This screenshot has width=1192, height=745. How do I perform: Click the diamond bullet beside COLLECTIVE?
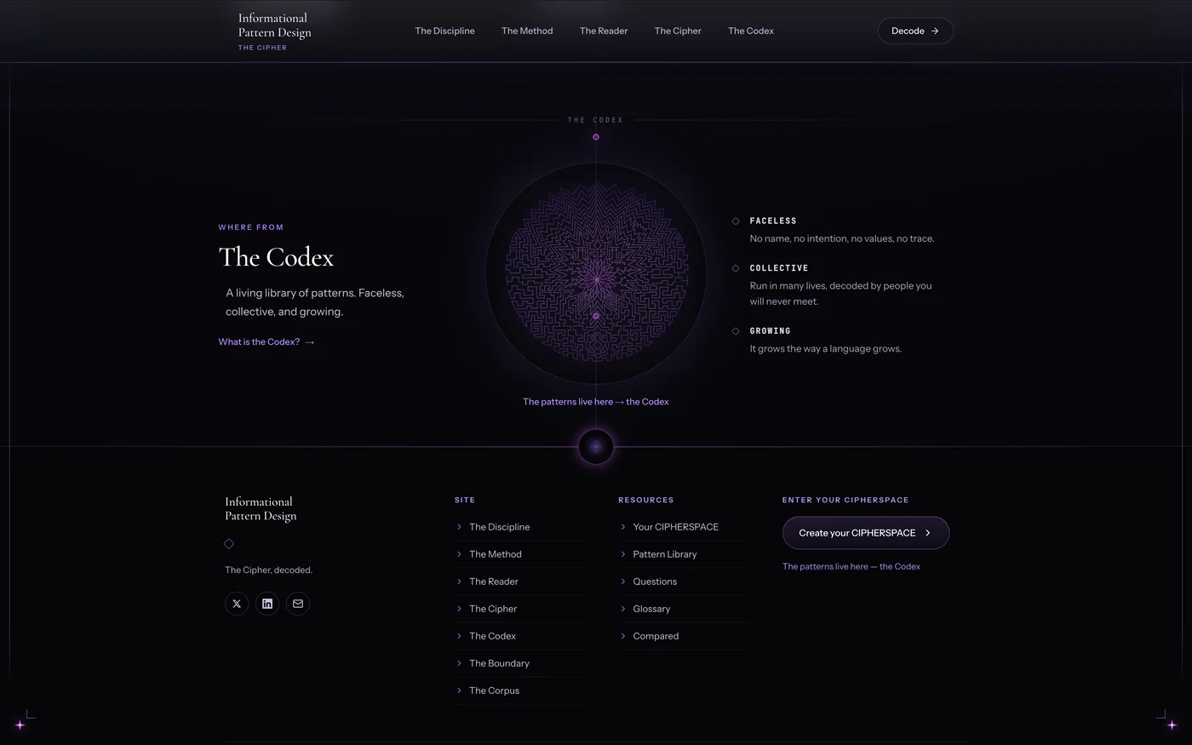pos(736,268)
